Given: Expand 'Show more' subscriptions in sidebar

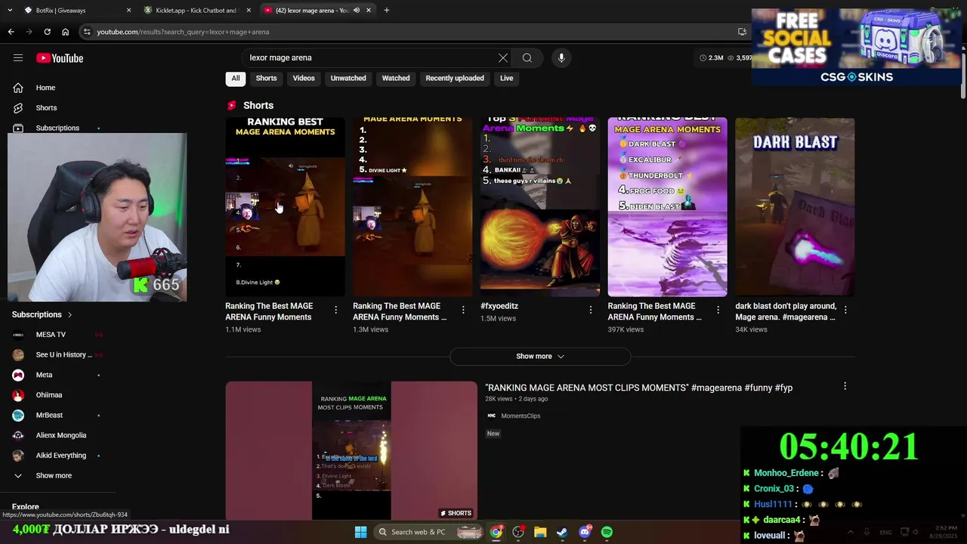Looking at the screenshot, I should 54,476.
